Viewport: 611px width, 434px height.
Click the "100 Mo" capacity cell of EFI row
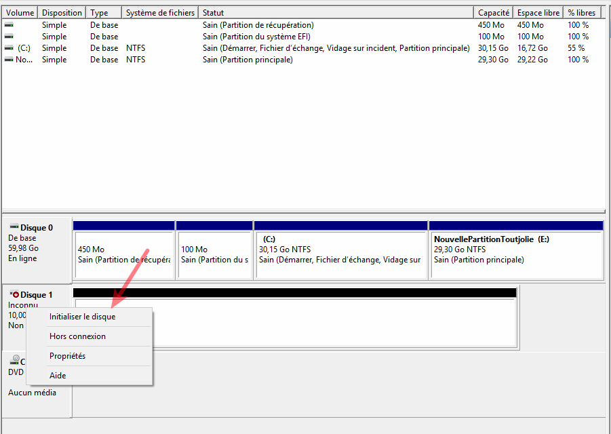(491, 37)
